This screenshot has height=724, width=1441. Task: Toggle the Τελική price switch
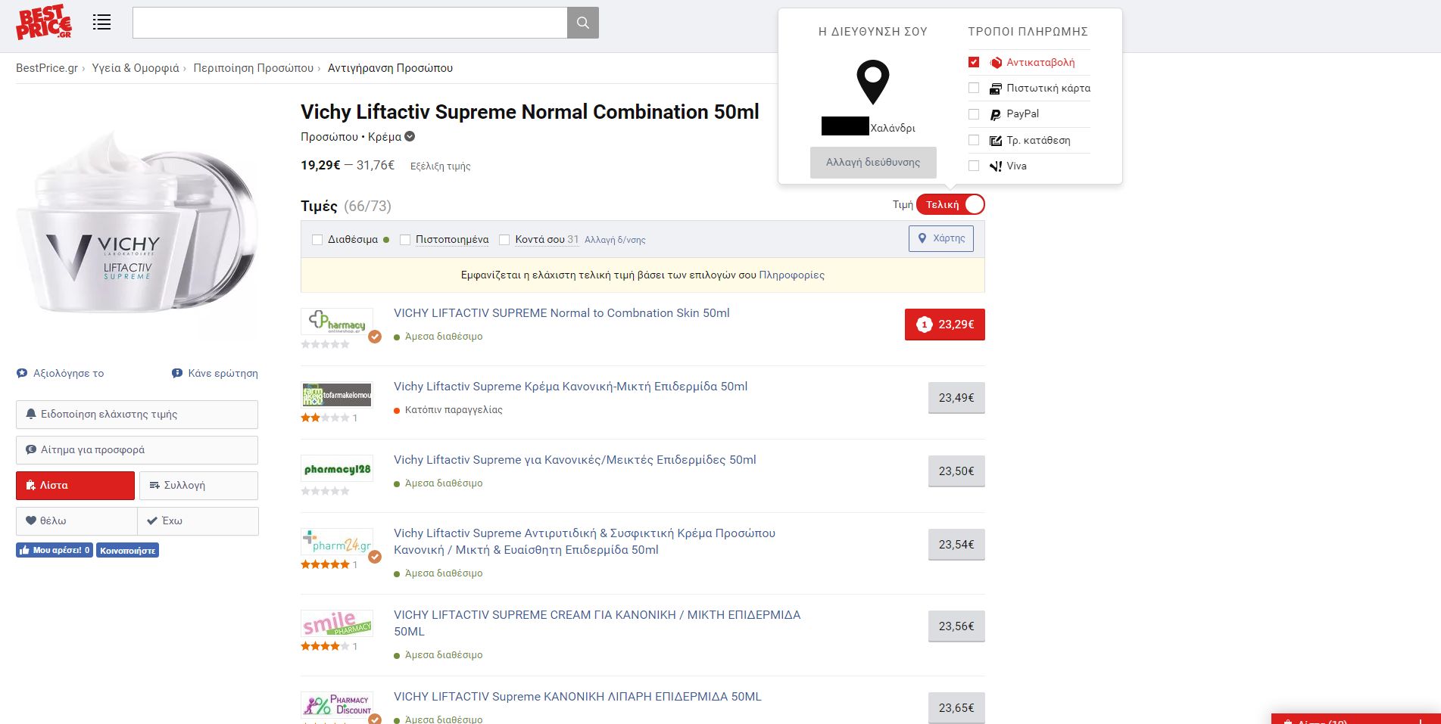pos(950,204)
